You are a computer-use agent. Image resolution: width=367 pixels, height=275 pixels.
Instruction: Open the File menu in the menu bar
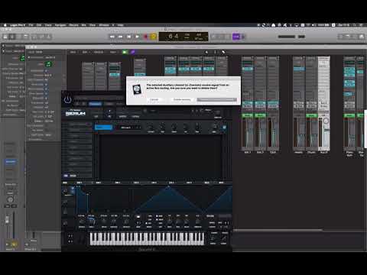click(x=31, y=25)
